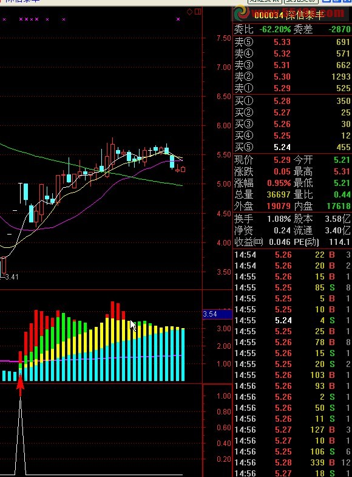Screen dimensions: 352x477
Task: Select the 买① bid row at 5.28
Action: [x=293, y=101]
